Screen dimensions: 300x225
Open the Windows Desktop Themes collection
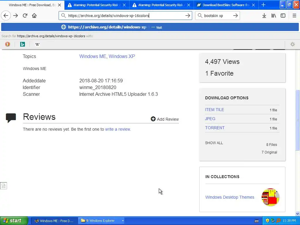pos(230,197)
